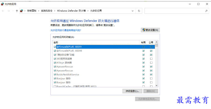The width and height of the screenshot is (211, 109).
Task: Toggle 公用 checkbox for @FirewallAPI.dll,-80201
Action: pyautogui.click(x=151, y=47)
